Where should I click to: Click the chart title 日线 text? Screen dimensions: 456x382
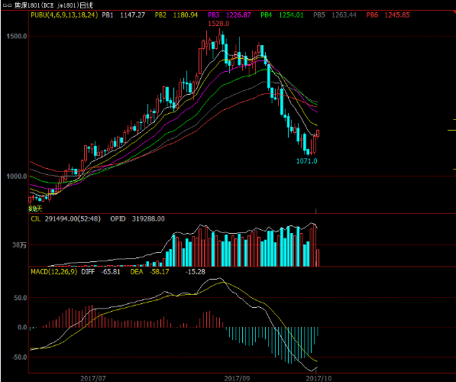click(x=86, y=5)
